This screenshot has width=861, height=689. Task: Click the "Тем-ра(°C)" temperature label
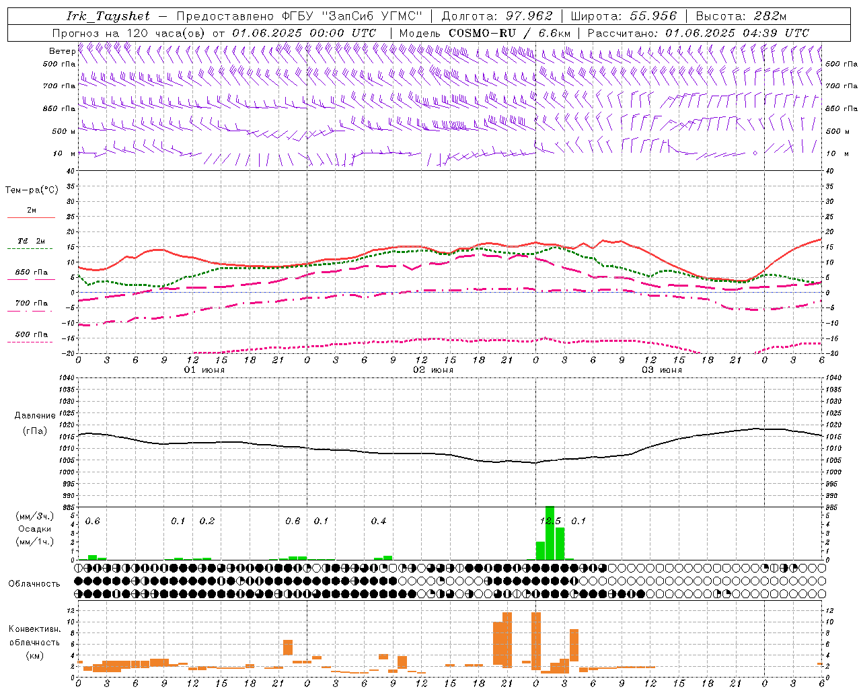(32, 190)
